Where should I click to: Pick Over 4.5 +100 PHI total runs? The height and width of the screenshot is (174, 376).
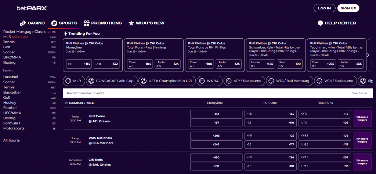[x=201, y=64]
